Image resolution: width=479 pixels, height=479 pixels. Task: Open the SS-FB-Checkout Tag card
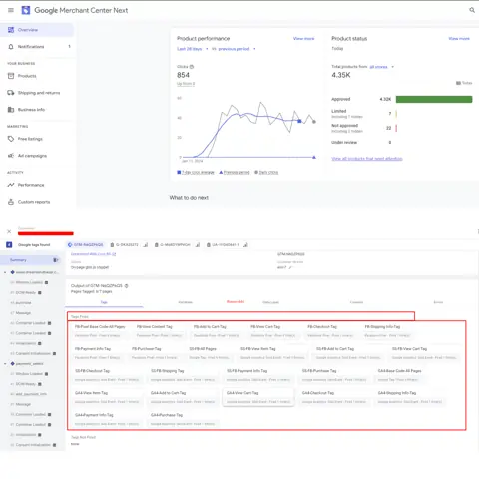pos(107,375)
